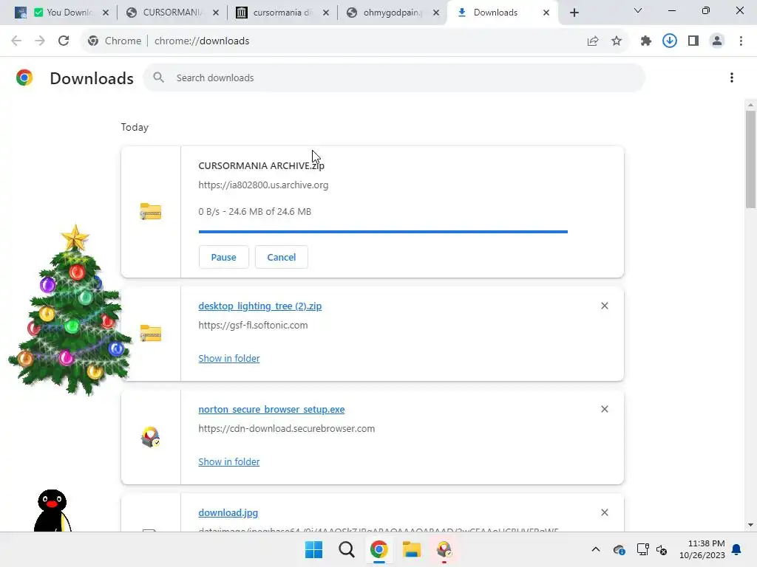This screenshot has height=567, width=757.
Task: Open the Extensions puzzle icon
Action: pyautogui.click(x=646, y=41)
